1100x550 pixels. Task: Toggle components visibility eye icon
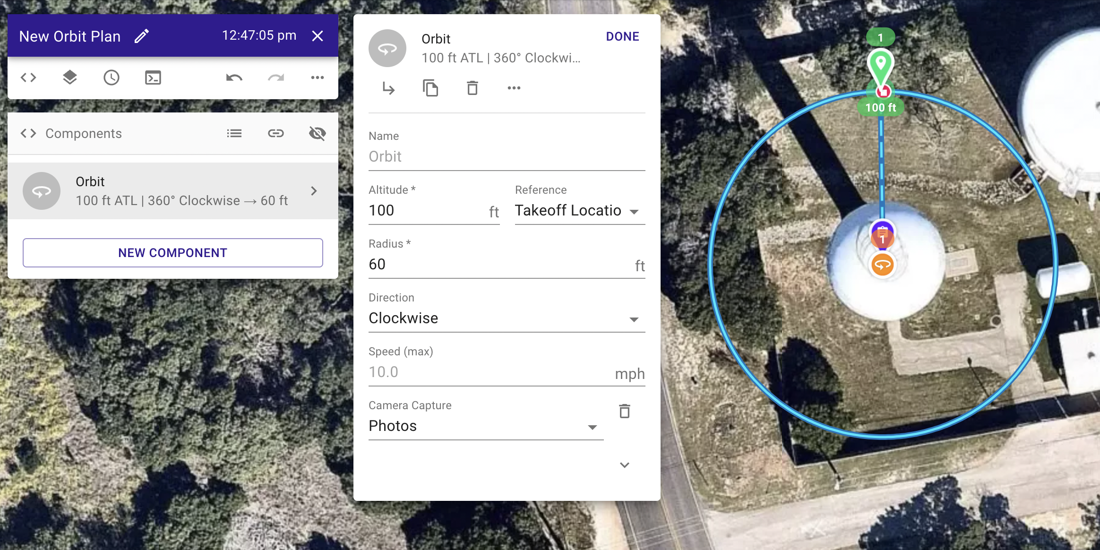click(x=318, y=134)
